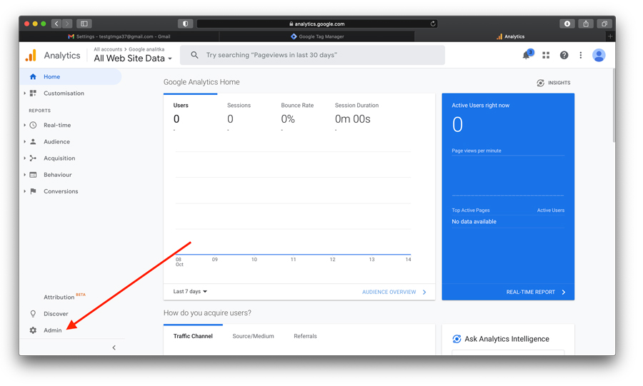Viewport: 643px width, 386px height.
Task: Open All Web Site Data view selector
Action: tap(133, 59)
